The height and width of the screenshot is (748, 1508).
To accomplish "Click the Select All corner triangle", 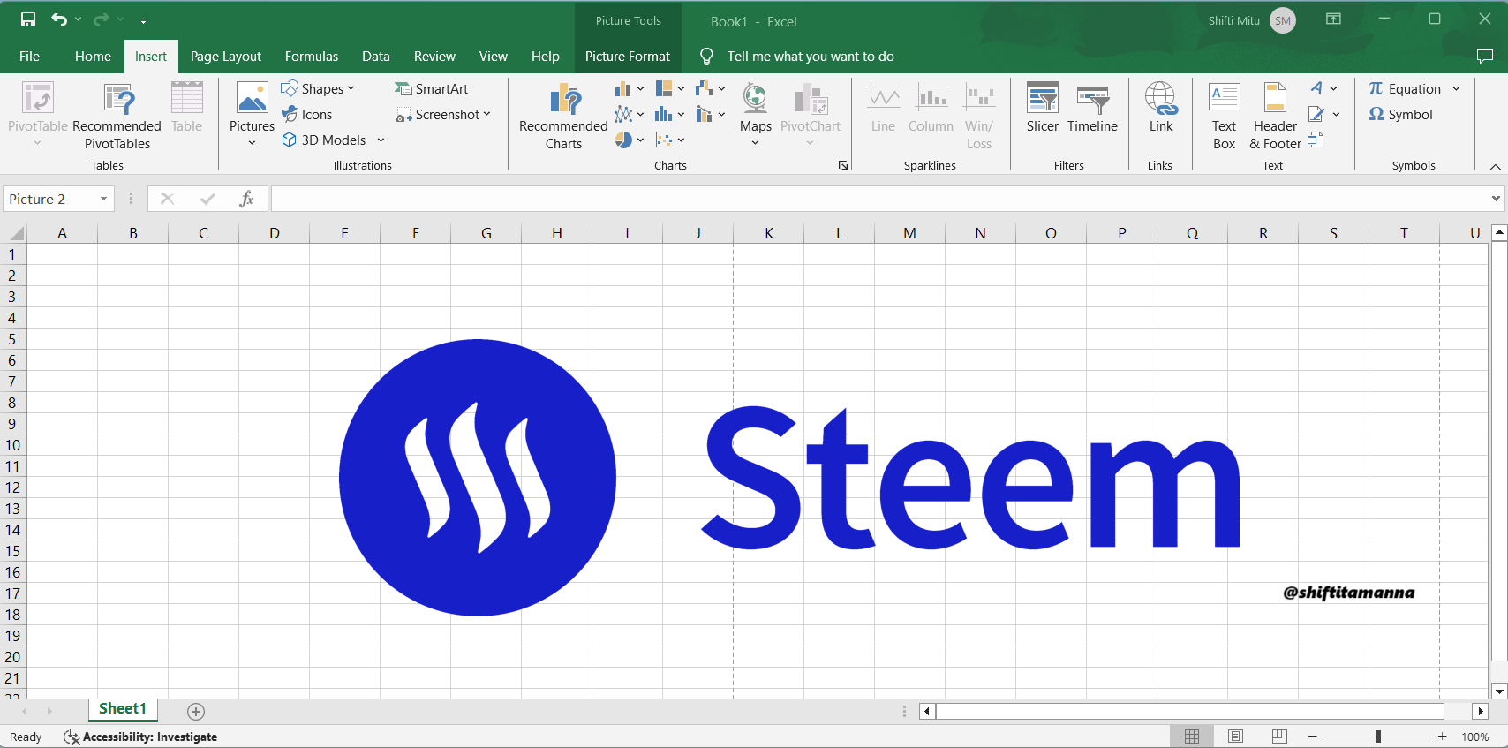I will (15, 233).
